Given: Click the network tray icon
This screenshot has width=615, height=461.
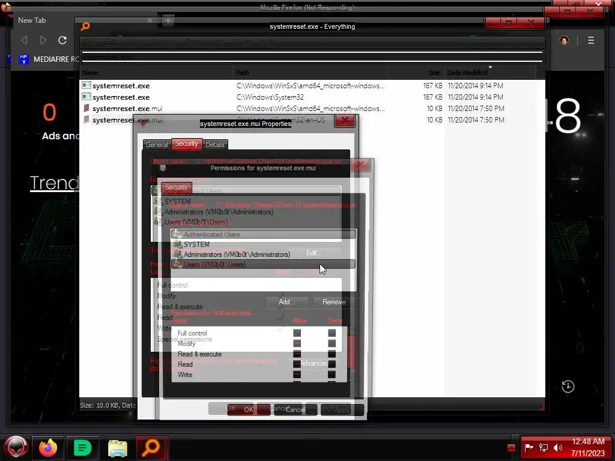Looking at the screenshot, I should point(543,447).
